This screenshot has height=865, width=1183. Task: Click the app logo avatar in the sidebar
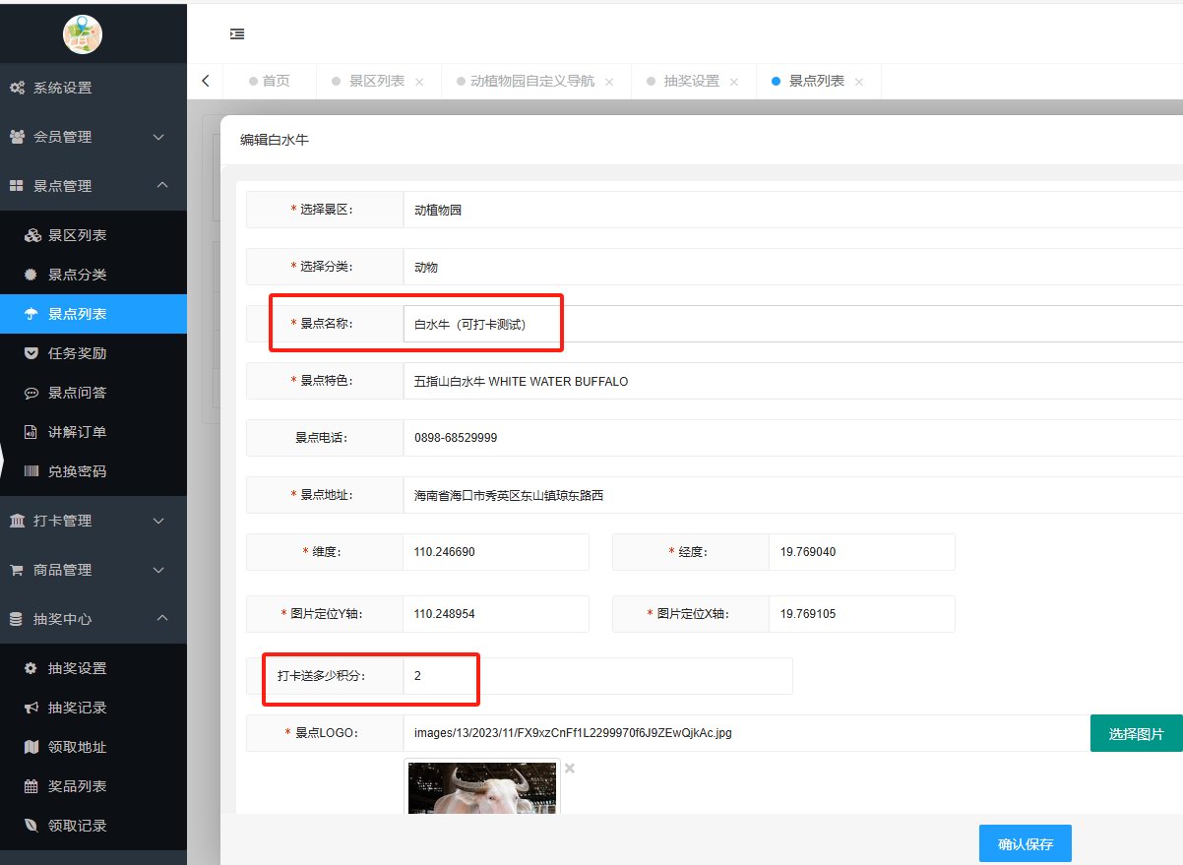click(x=83, y=34)
